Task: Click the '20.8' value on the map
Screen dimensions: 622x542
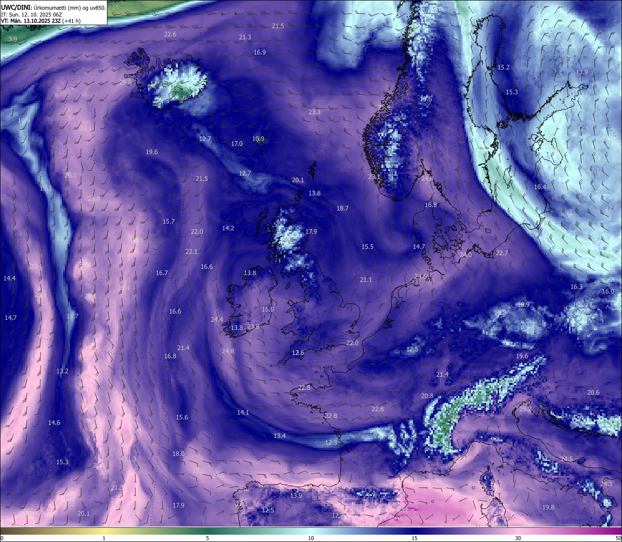Action: click(x=427, y=396)
